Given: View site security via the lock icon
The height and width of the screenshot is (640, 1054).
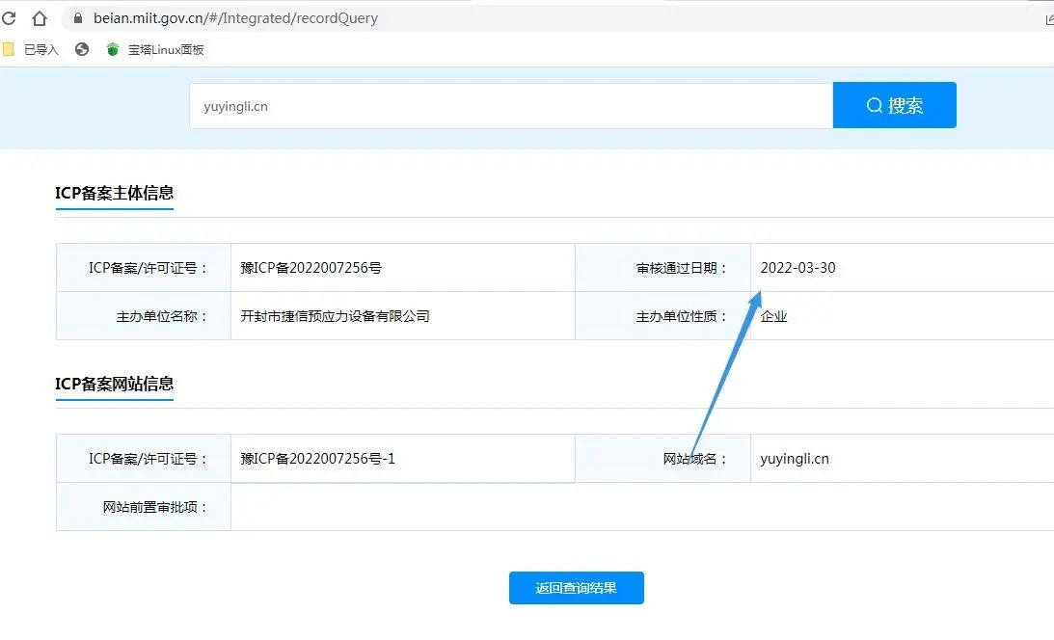Looking at the screenshot, I should tap(78, 18).
